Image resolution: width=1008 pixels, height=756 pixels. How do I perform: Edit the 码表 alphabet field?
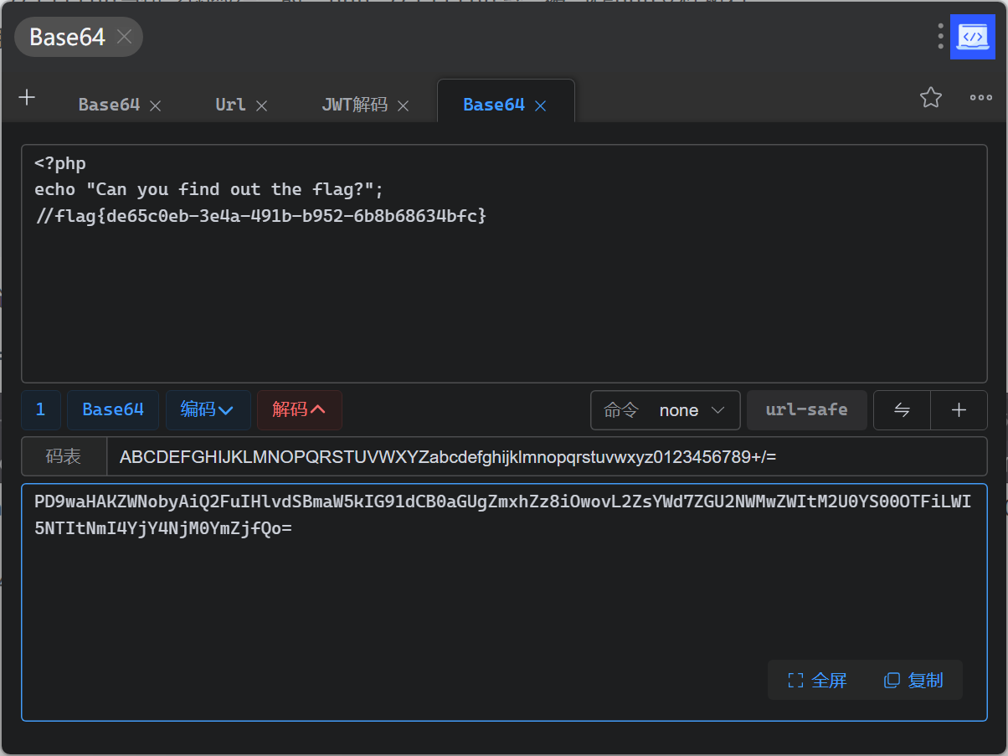click(547, 456)
